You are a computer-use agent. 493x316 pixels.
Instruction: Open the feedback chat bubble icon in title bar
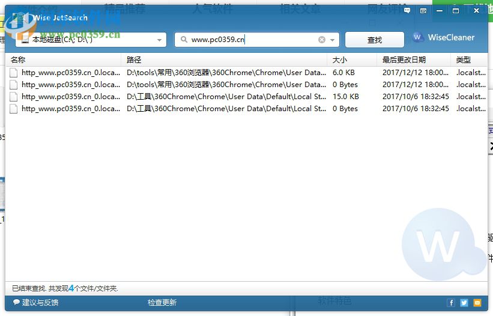(407, 11)
